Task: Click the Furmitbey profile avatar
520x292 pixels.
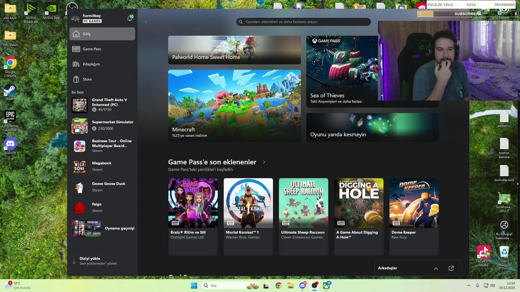Action: [75, 18]
